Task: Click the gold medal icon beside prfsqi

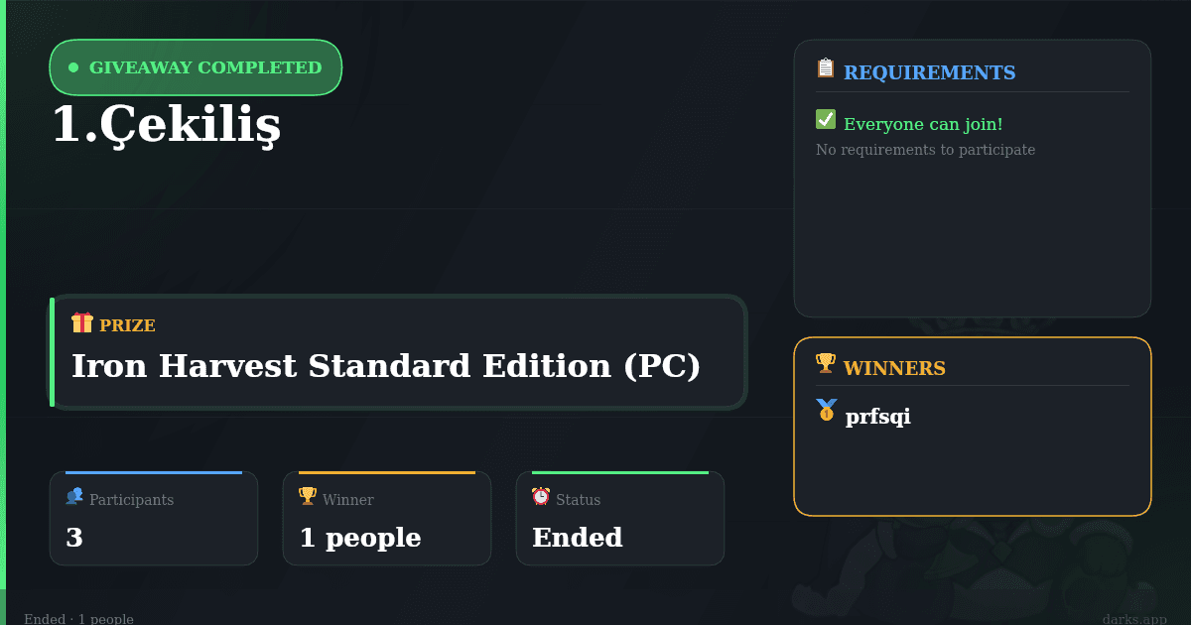Action: coord(827,410)
